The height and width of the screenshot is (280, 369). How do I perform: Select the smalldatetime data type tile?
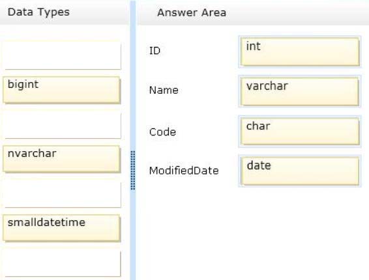[x=62, y=228]
